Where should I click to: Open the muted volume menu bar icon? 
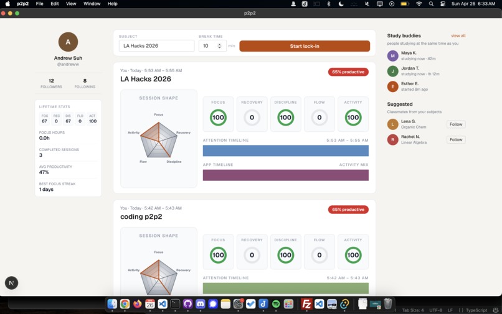(x=367, y=4)
